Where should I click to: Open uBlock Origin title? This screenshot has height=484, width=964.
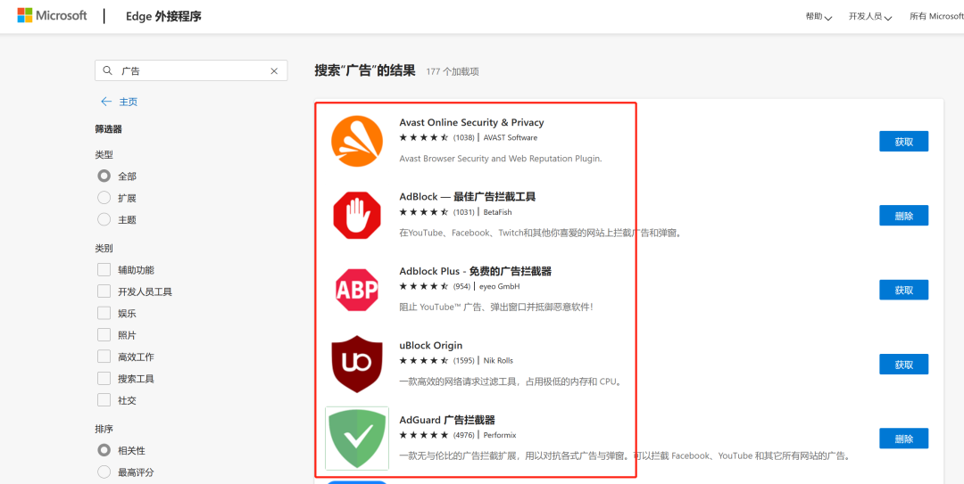431,345
